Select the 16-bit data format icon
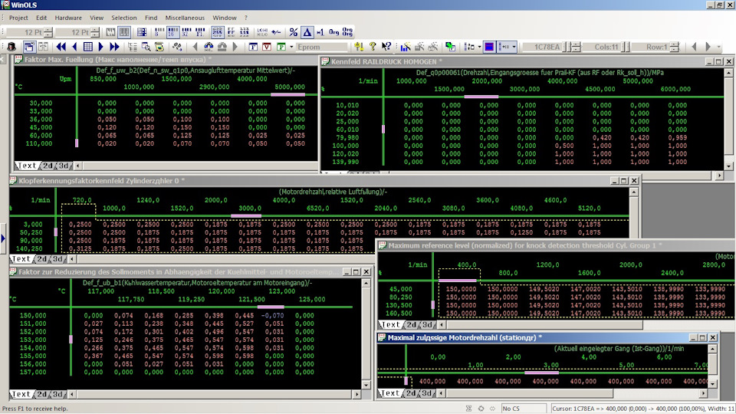 point(172,32)
